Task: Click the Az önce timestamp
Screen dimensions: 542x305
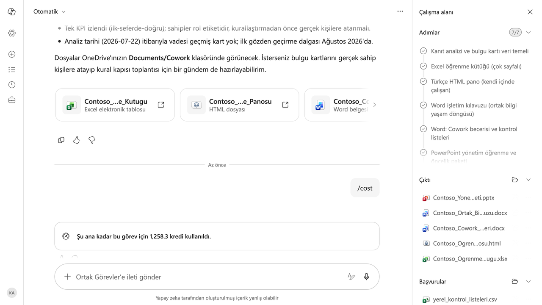Action: (x=217, y=165)
